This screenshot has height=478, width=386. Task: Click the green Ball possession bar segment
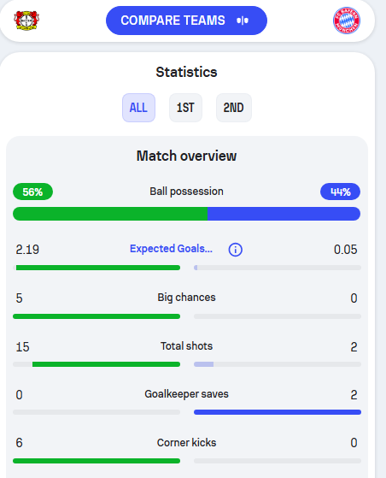(110, 214)
